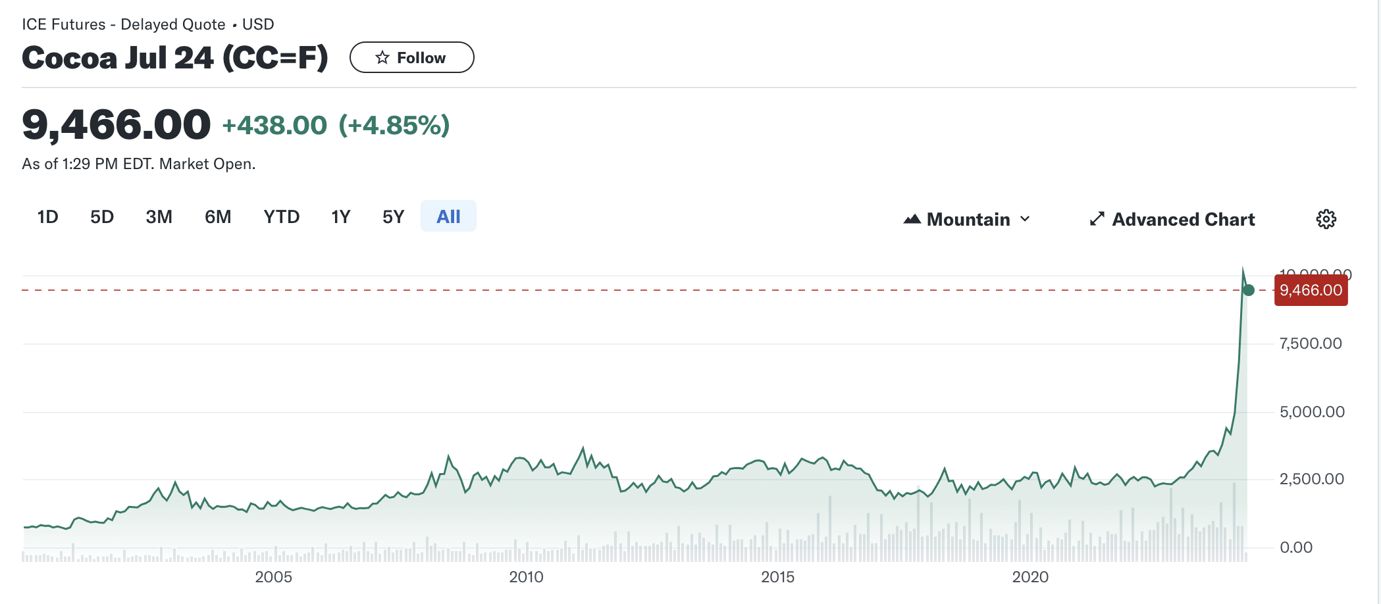Click the green current price dot

click(x=1248, y=290)
